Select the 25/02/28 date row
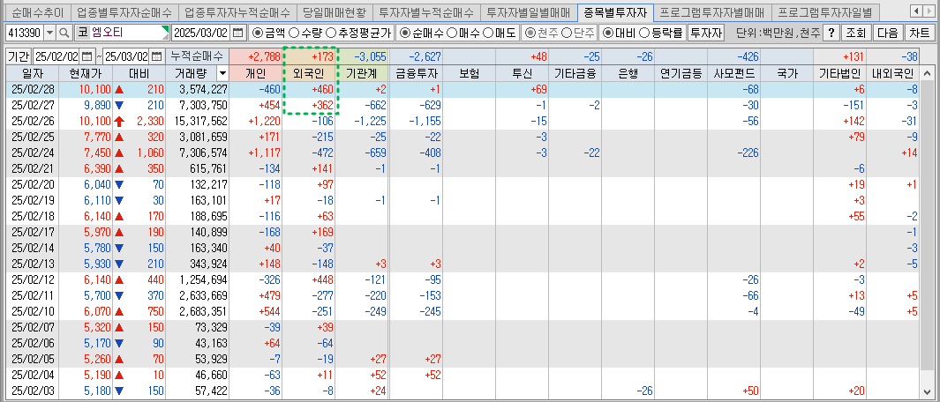The width and height of the screenshot is (940, 402). 462,89
